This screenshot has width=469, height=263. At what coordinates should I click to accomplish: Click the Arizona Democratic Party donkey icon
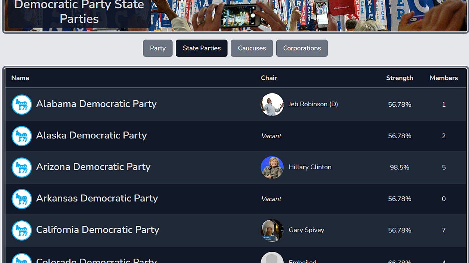point(22,167)
